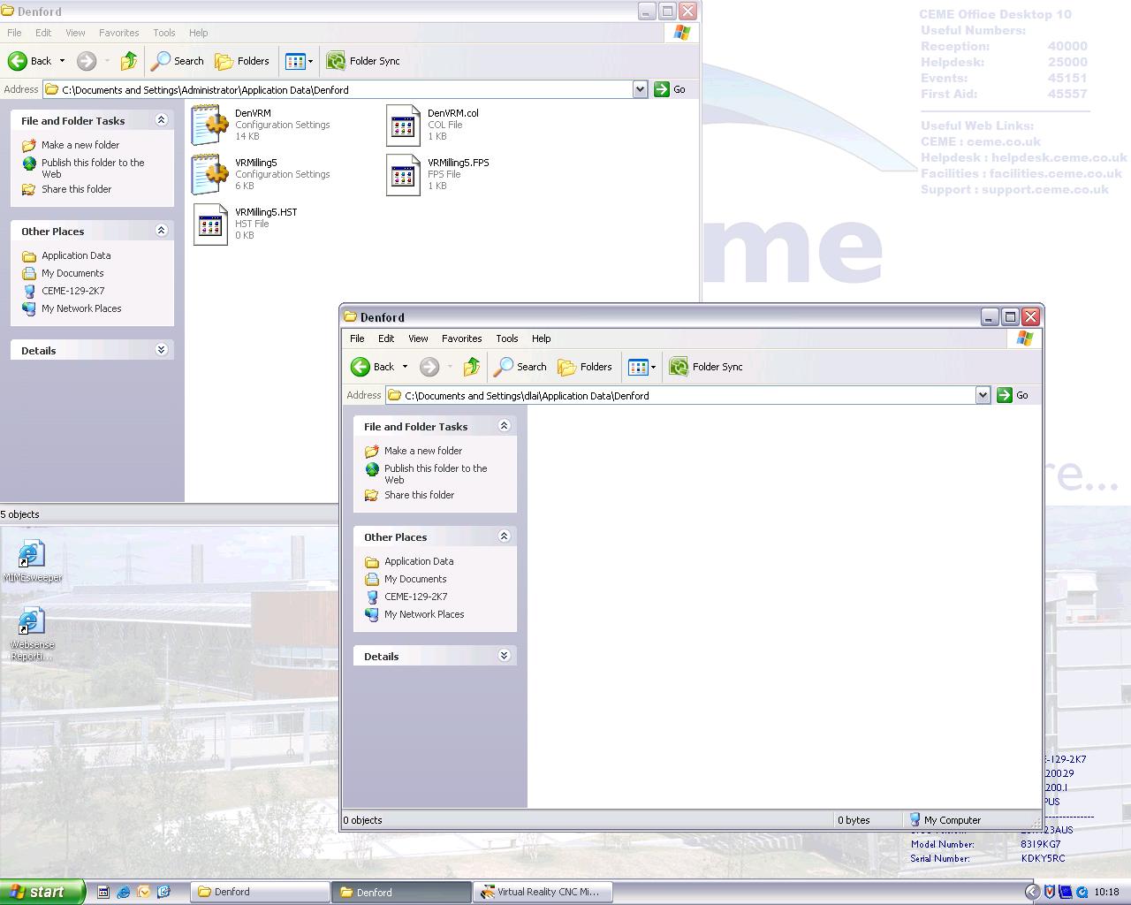Click Go button in dlai Denford window
The image size is (1131, 905).
pos(1013,395)
